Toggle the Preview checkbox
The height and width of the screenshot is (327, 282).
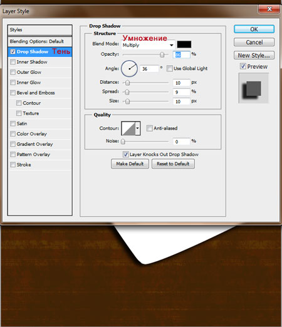(x=243, y=66)
